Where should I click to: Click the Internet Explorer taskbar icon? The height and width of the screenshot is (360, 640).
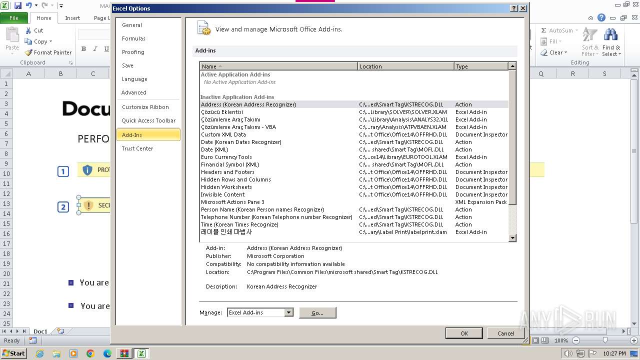click(39, 353)
